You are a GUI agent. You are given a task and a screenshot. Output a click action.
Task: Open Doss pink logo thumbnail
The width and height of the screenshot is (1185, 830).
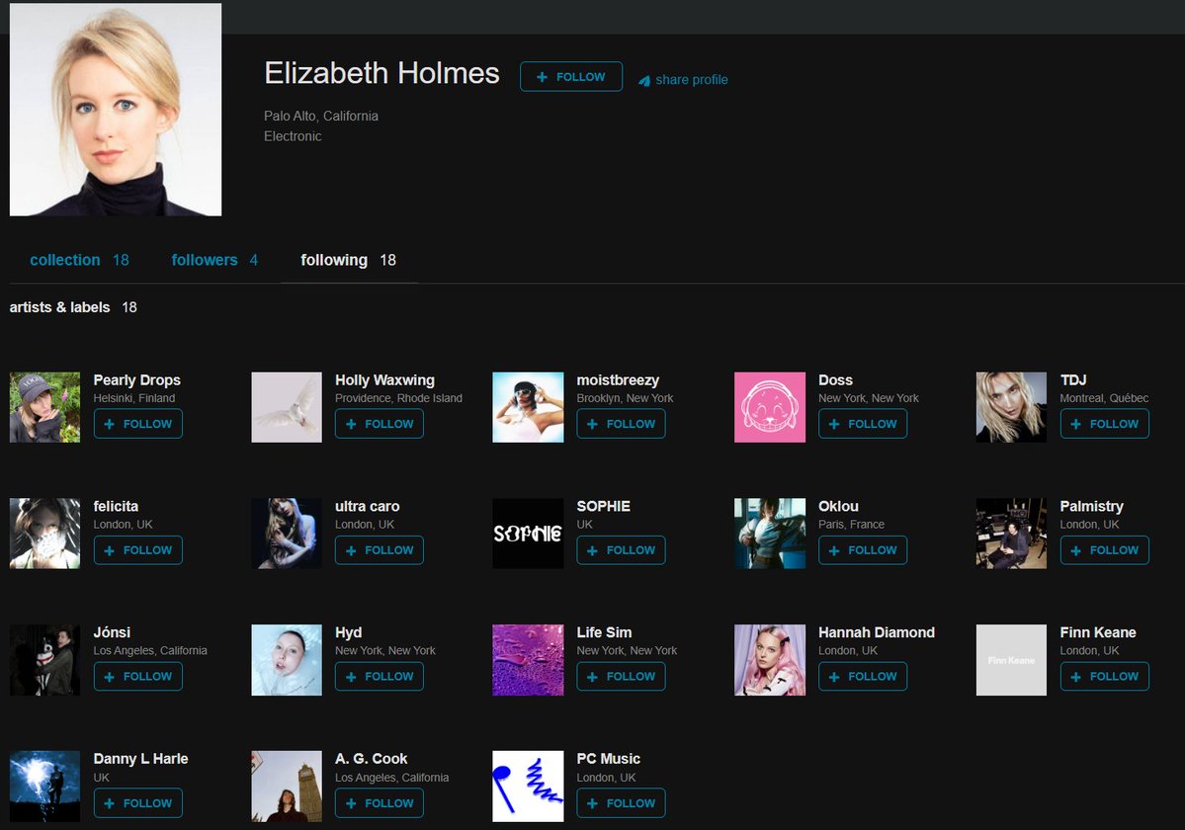click(x=770, y=407)
